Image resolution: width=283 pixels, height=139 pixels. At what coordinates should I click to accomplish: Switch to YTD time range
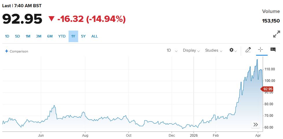(x=62, y=36)
